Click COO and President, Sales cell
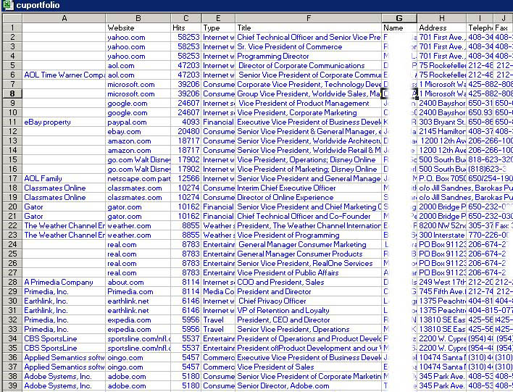Image resolution: width=513 pixels, height=392 pixels. click(x=309, y=282)
